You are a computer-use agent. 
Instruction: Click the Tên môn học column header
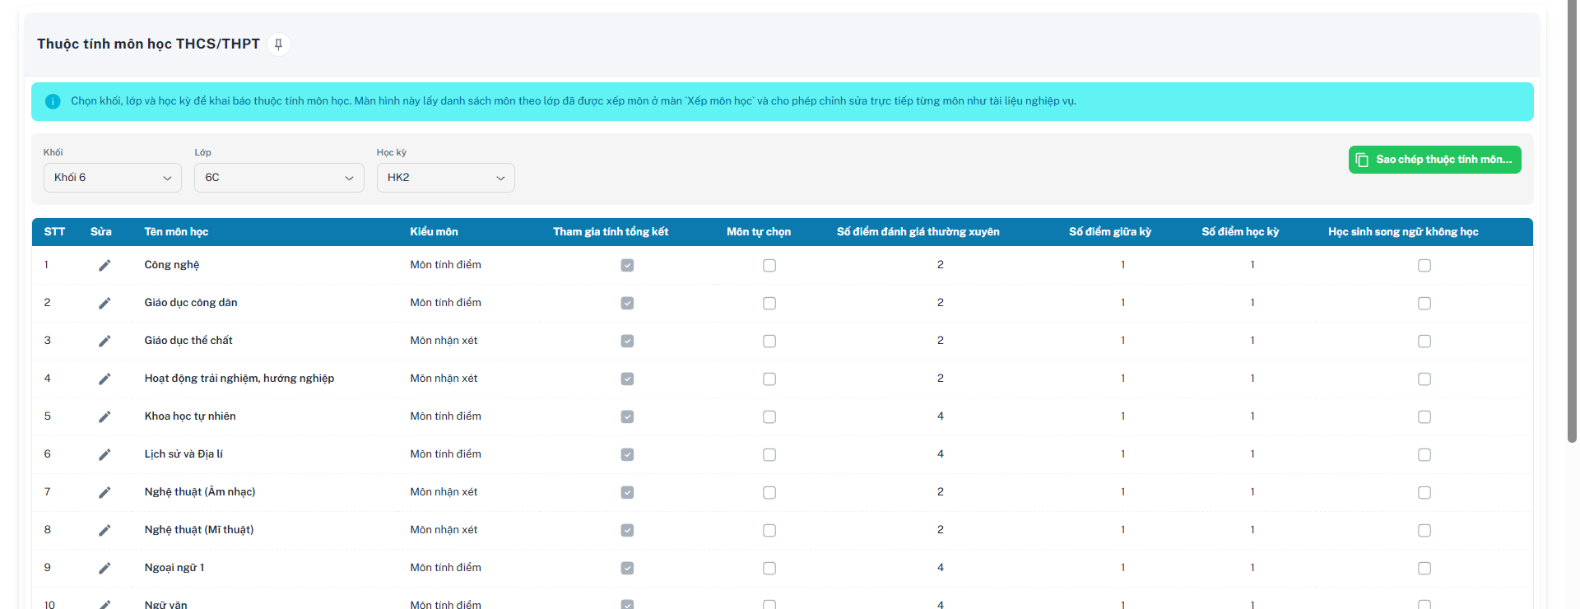click(x=176, y=232)
